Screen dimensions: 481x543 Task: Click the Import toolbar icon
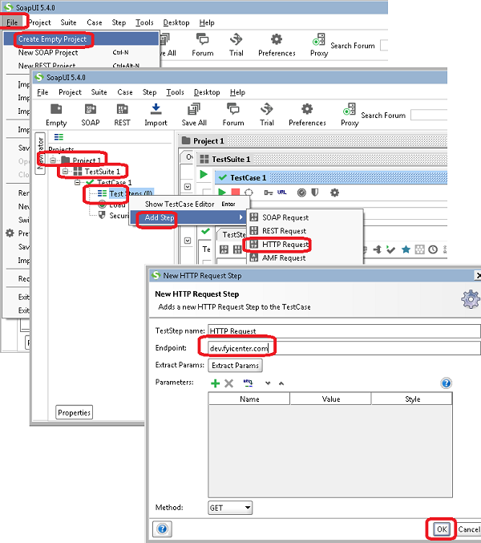click(156, 113)
